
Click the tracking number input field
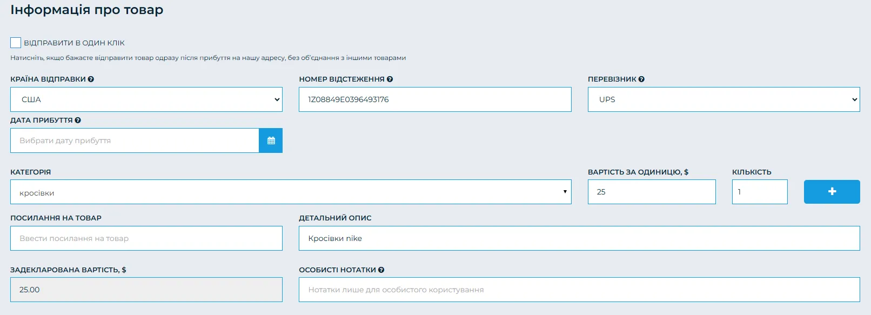click(434, 99)
